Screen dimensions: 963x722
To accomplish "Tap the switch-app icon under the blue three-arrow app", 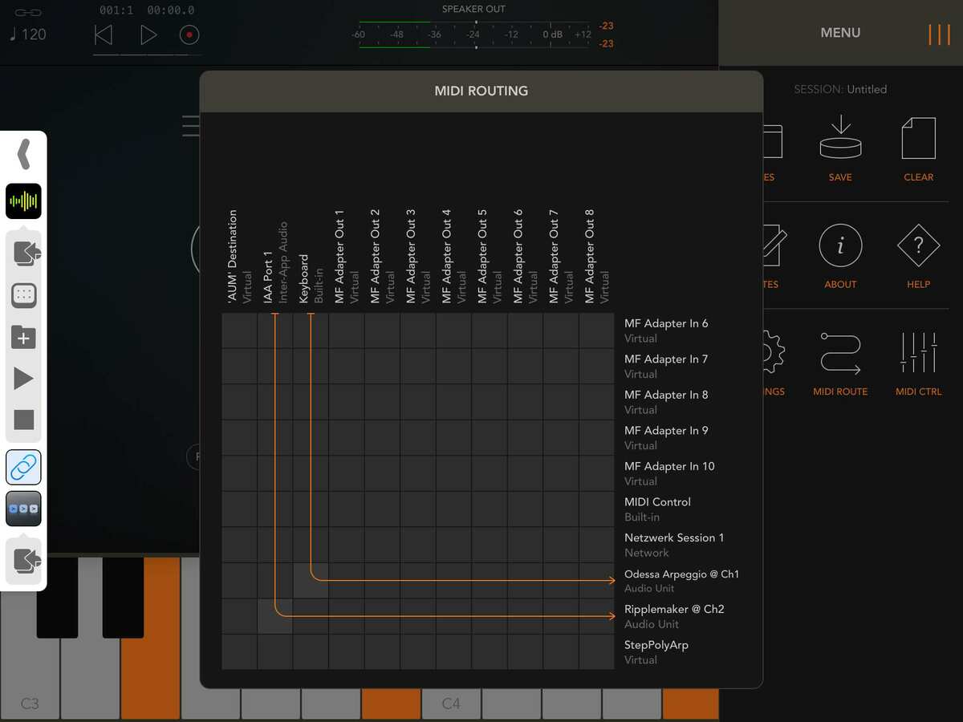I will tap(25, 559).
